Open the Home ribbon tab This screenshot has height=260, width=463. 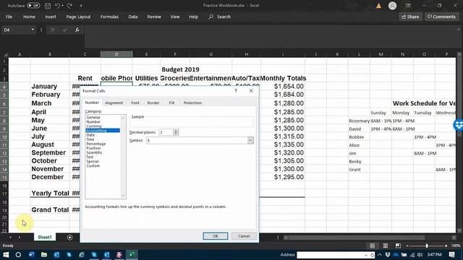[x=29, y=17]
